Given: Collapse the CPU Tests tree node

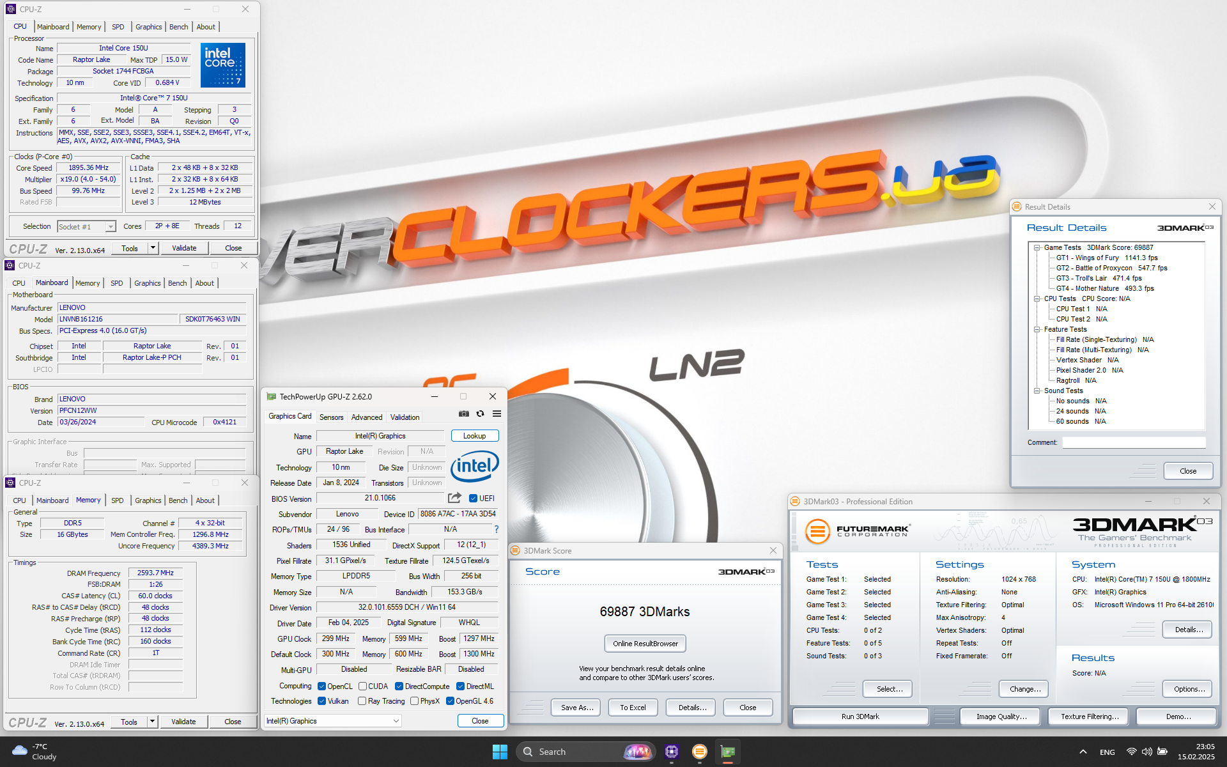Looking at the screenshot, I should pyautogui.click(x=1037, y=298).
